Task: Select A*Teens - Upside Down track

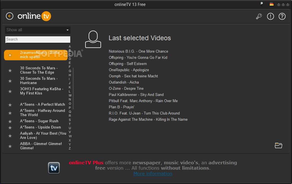Action: [40, 127]
